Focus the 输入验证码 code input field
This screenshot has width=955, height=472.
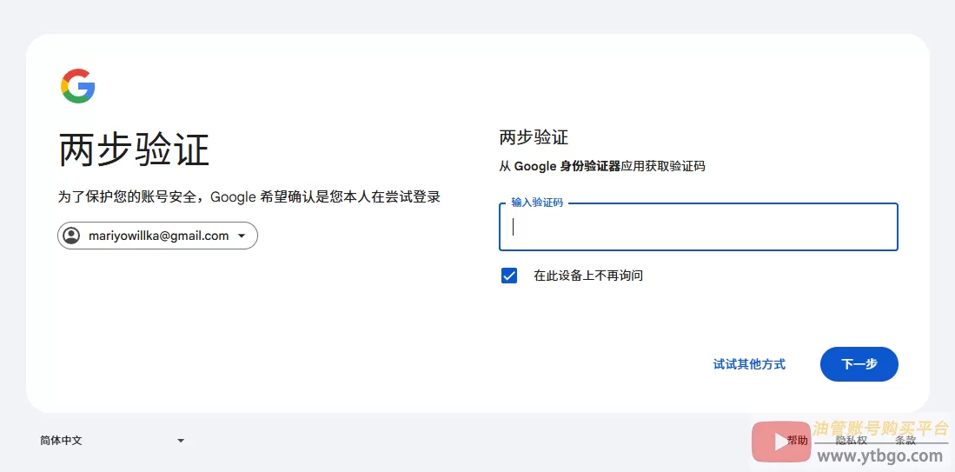[698, 227]
